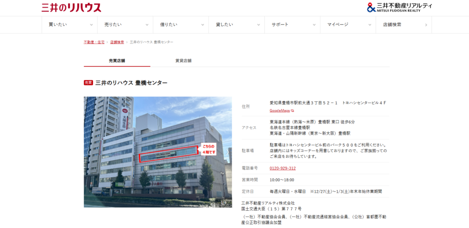The image size is (469, 228).
Task: Click the 住所 label
Action: coord(245,106)
